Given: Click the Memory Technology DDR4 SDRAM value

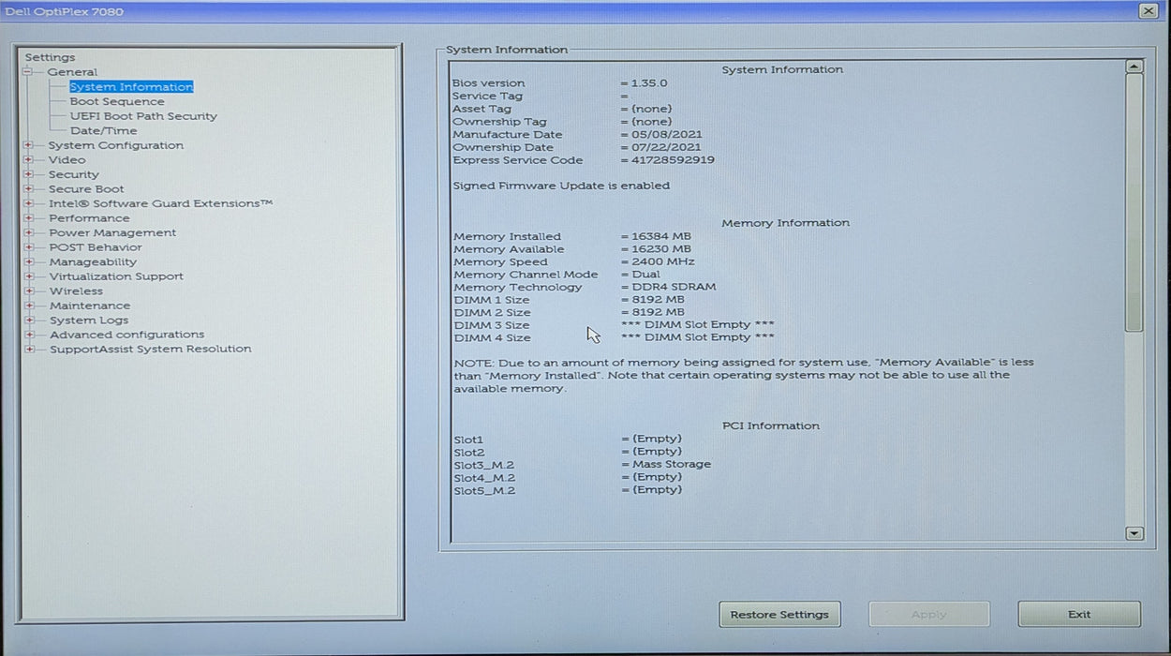Looking at the screenshot, I should coord(674,287).
